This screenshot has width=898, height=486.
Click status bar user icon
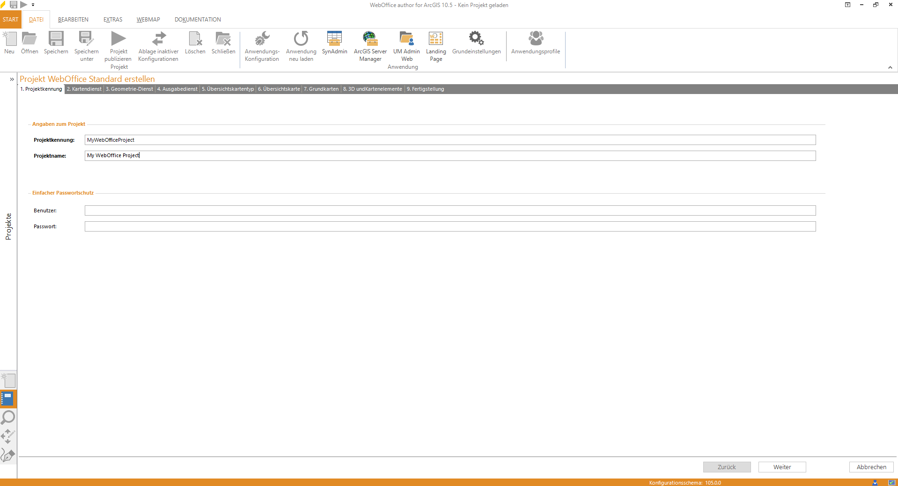(875, 482)
